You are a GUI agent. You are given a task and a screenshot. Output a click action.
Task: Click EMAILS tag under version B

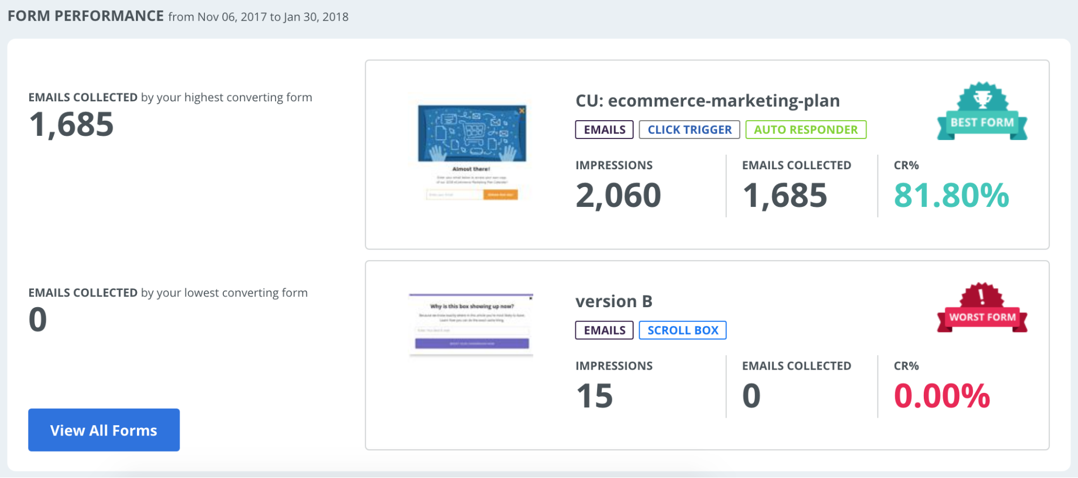pyautogui.click(x=604, y=330)
